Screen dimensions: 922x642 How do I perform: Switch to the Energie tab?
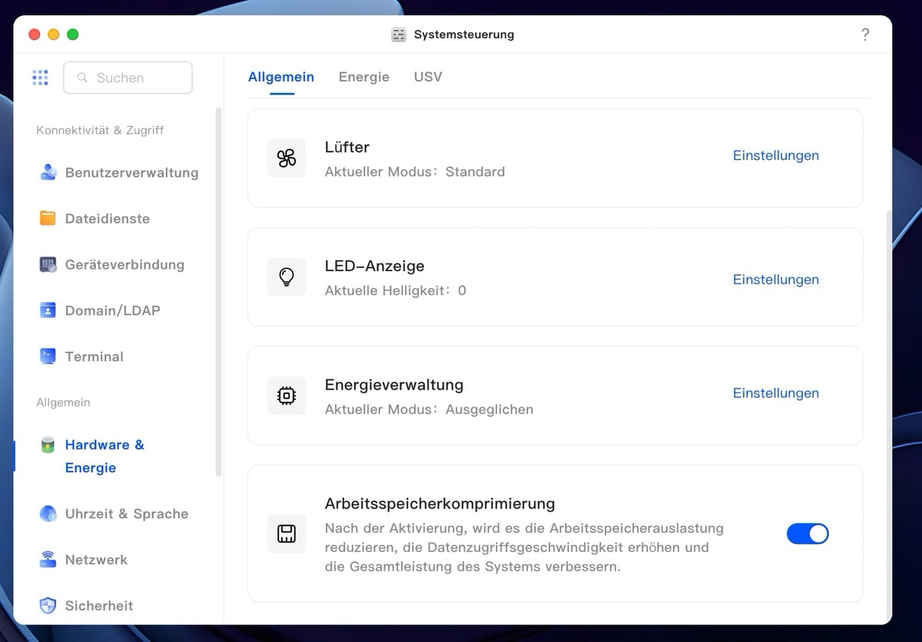pyautogui.click(x=363, y=77)
